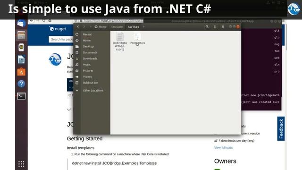Open Rubbish Bin in sidebar

point(90,83)
